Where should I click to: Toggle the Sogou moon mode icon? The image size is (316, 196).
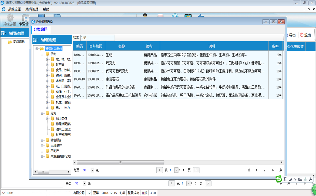[290, 179]
